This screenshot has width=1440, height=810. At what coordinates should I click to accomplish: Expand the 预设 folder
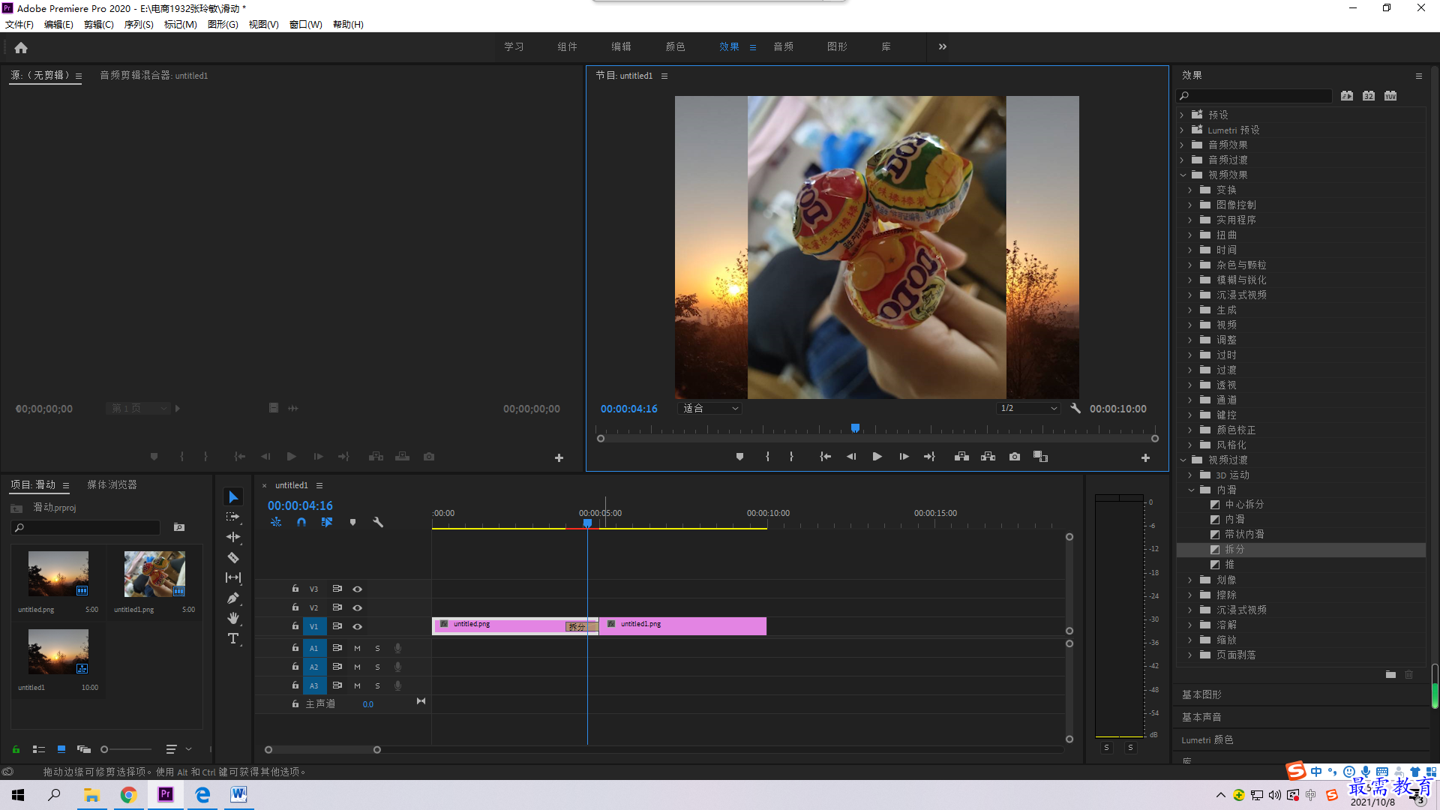[1183, 115]
